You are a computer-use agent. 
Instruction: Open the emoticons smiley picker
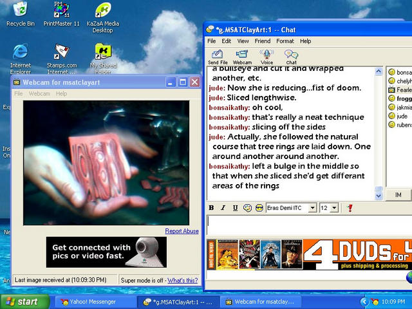259,208
